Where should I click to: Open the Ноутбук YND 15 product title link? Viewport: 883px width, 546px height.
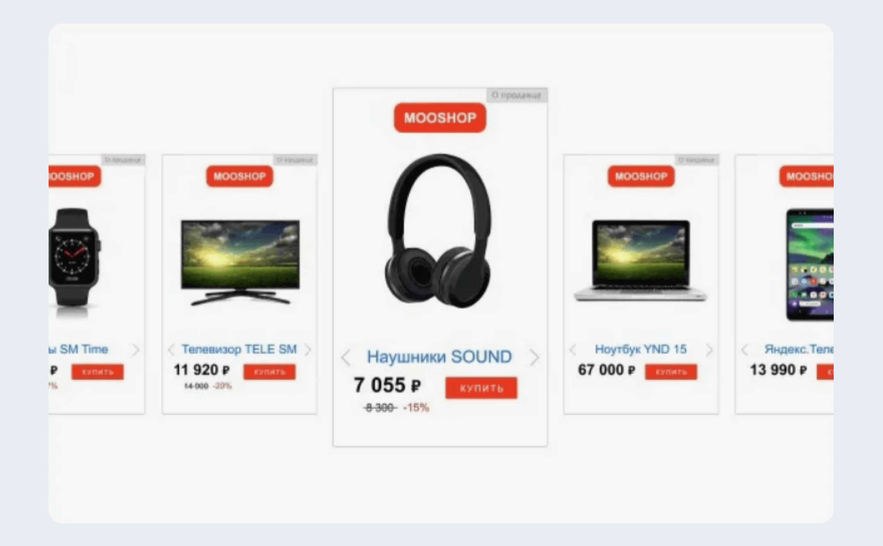[x=641, y=349]
